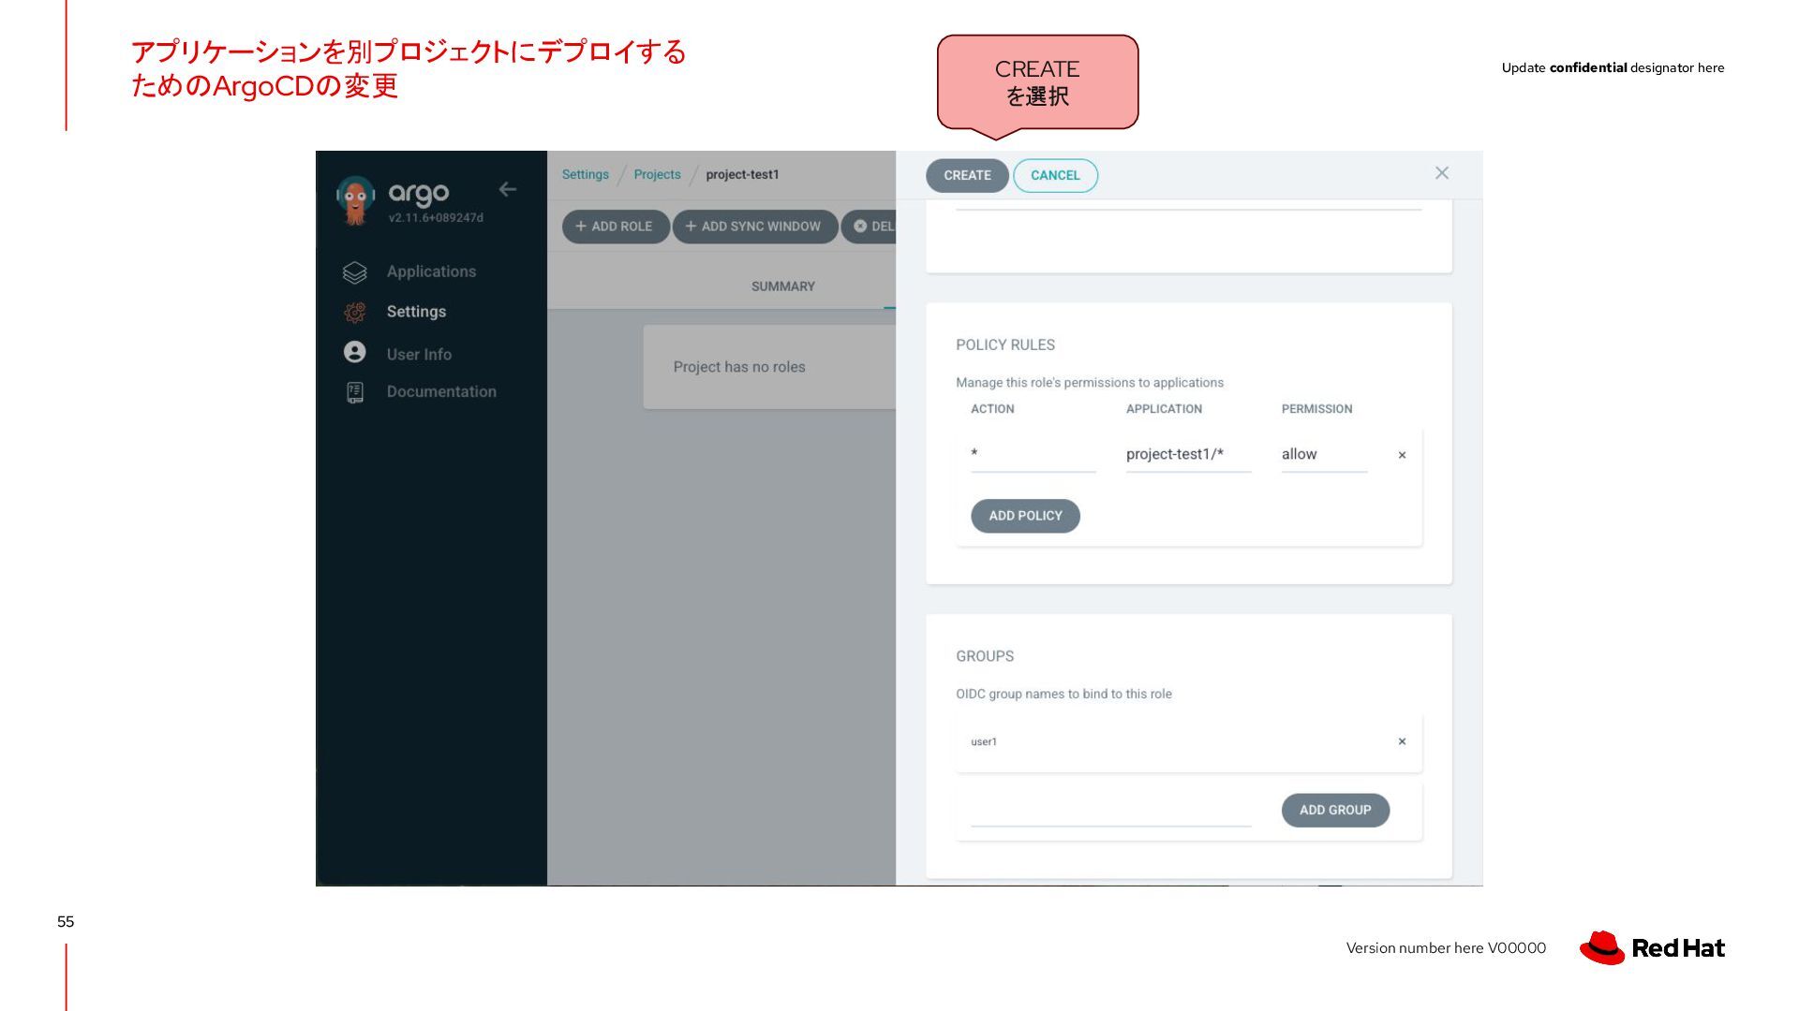Go to Settings breadcrumb link
Screen dimensions: 1799x1011
pyautogui.click(x=585, y=174)
